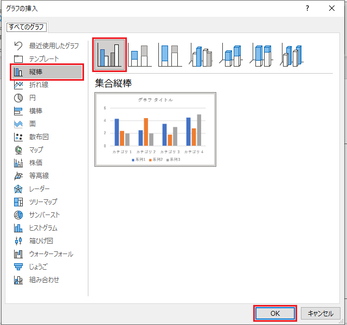Select the 3-D 100% stacked column icon

tap(263, 55)
